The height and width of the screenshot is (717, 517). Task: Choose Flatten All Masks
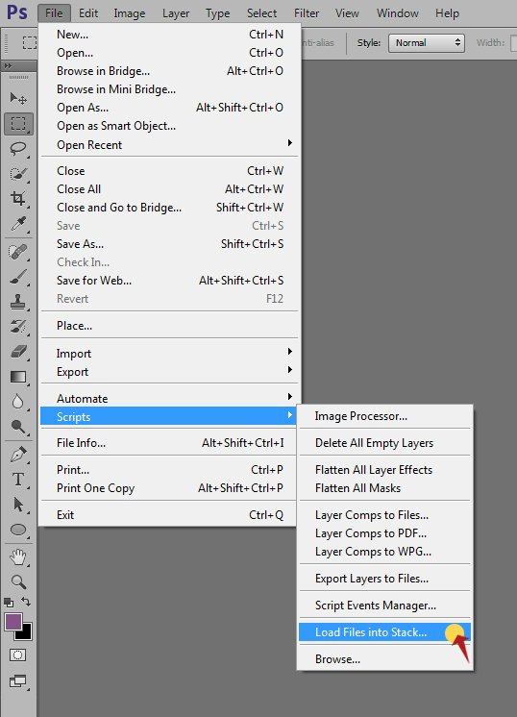point(384,488)
